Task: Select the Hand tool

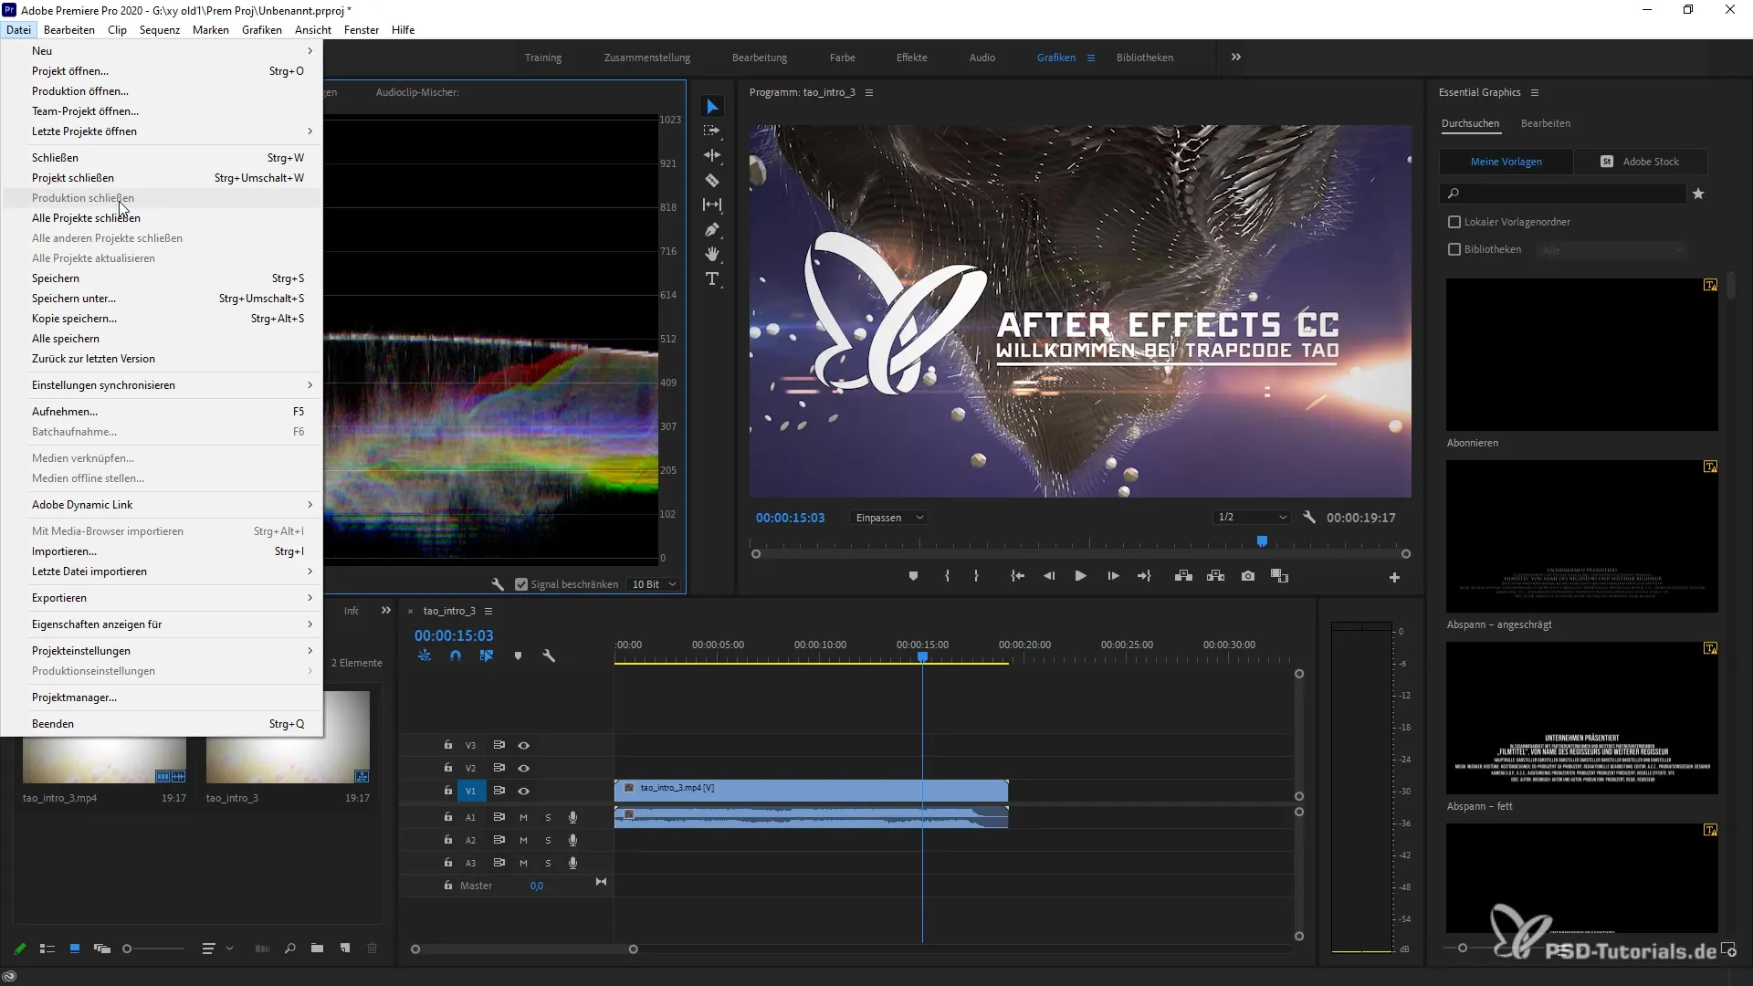Action: click(712, 254)
